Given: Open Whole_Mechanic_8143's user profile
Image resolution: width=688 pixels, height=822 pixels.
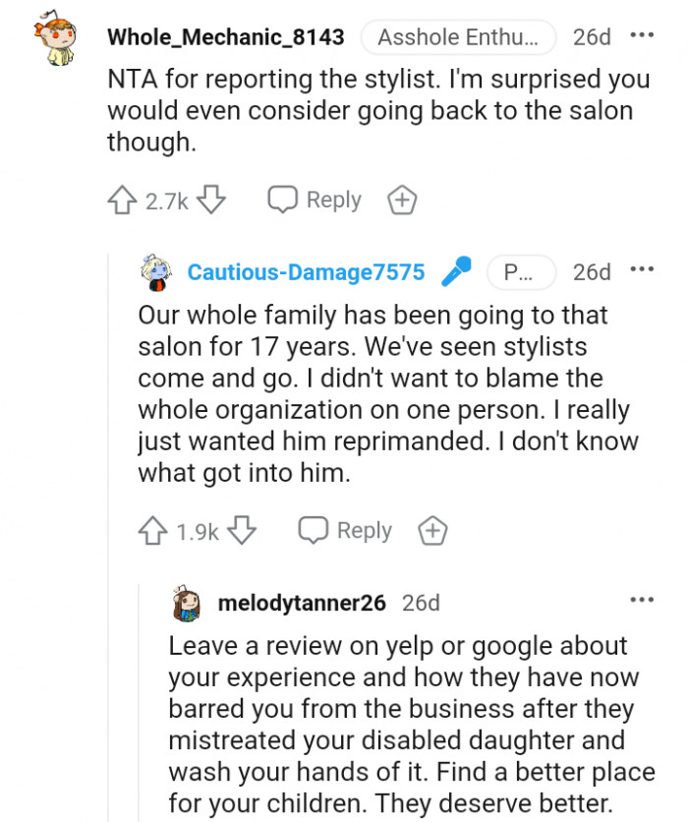Looking at the screenshot, I should (226, 38).
